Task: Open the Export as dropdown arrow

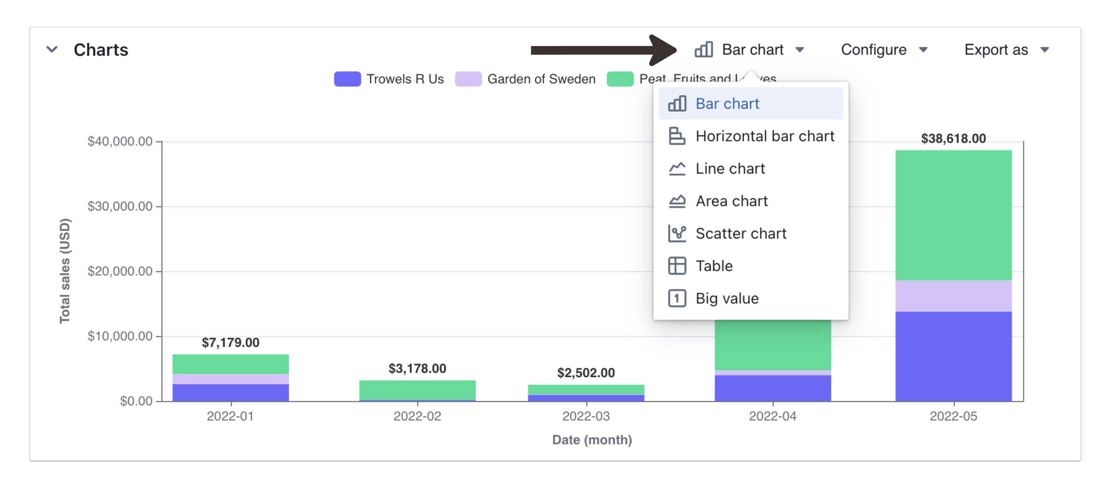Action: [x=1045, y=50]
